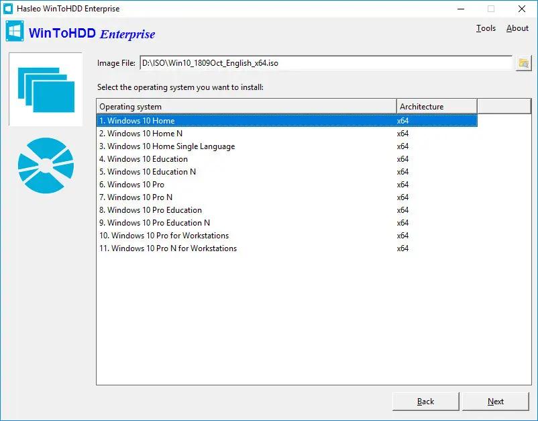538x421 pixels.
Task: Minimize the WinToHDD window
Action: click(461, 9)
